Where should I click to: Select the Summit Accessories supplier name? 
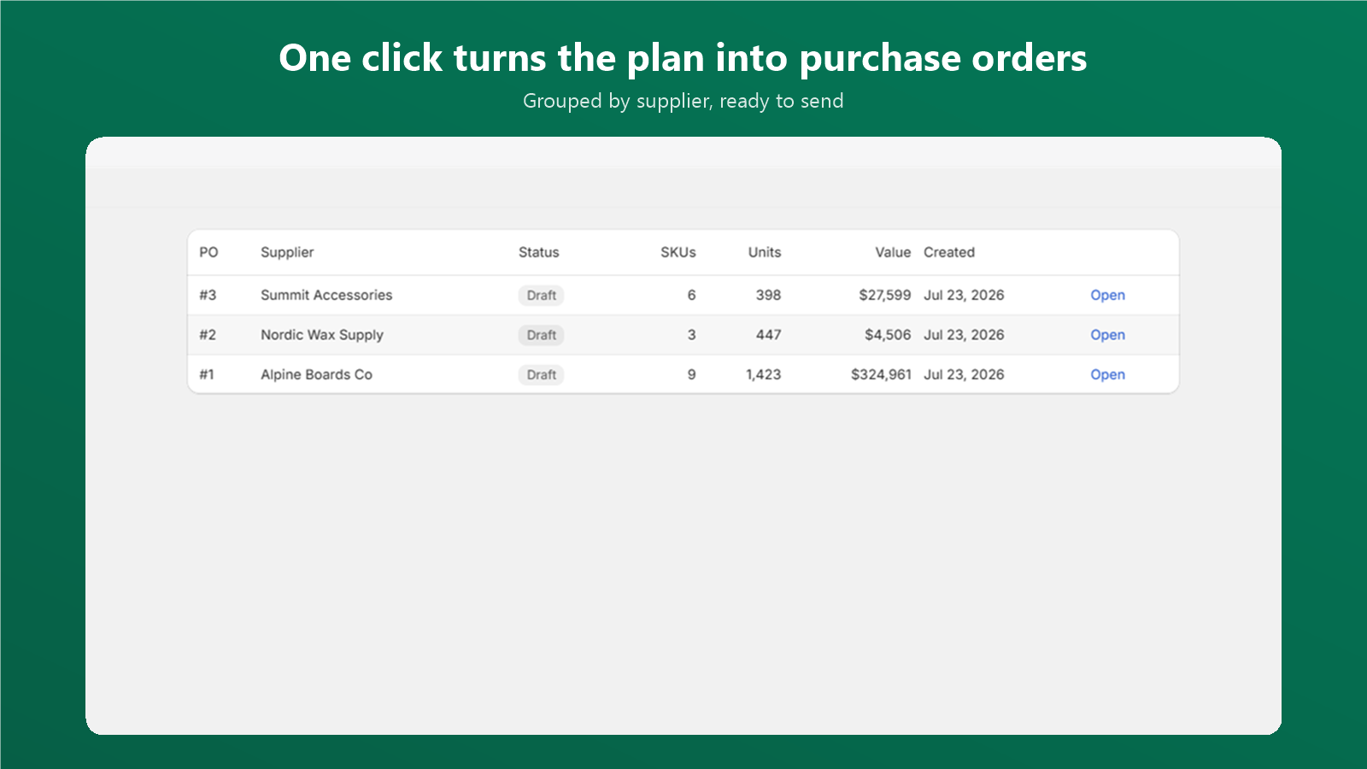tap(326, 295)
